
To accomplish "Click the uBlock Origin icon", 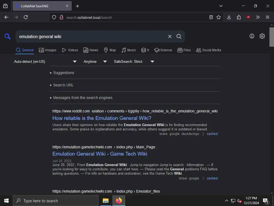I will click(248, 17).
